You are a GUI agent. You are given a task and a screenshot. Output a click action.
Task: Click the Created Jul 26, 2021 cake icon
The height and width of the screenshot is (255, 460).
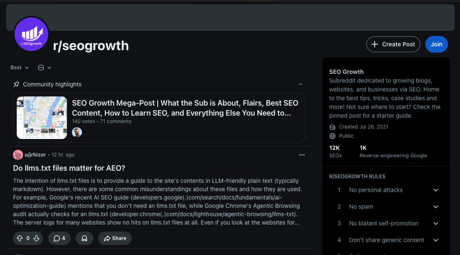pyautogui.click(x=332, y=127)
